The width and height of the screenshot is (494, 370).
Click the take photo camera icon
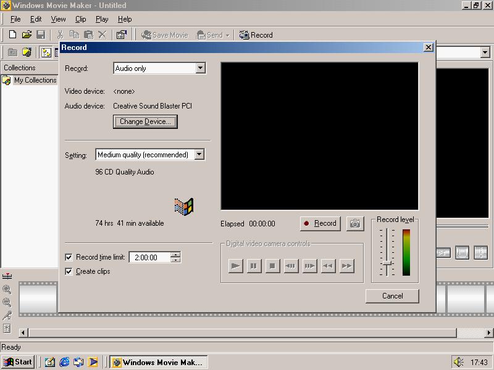pos(355,224)
